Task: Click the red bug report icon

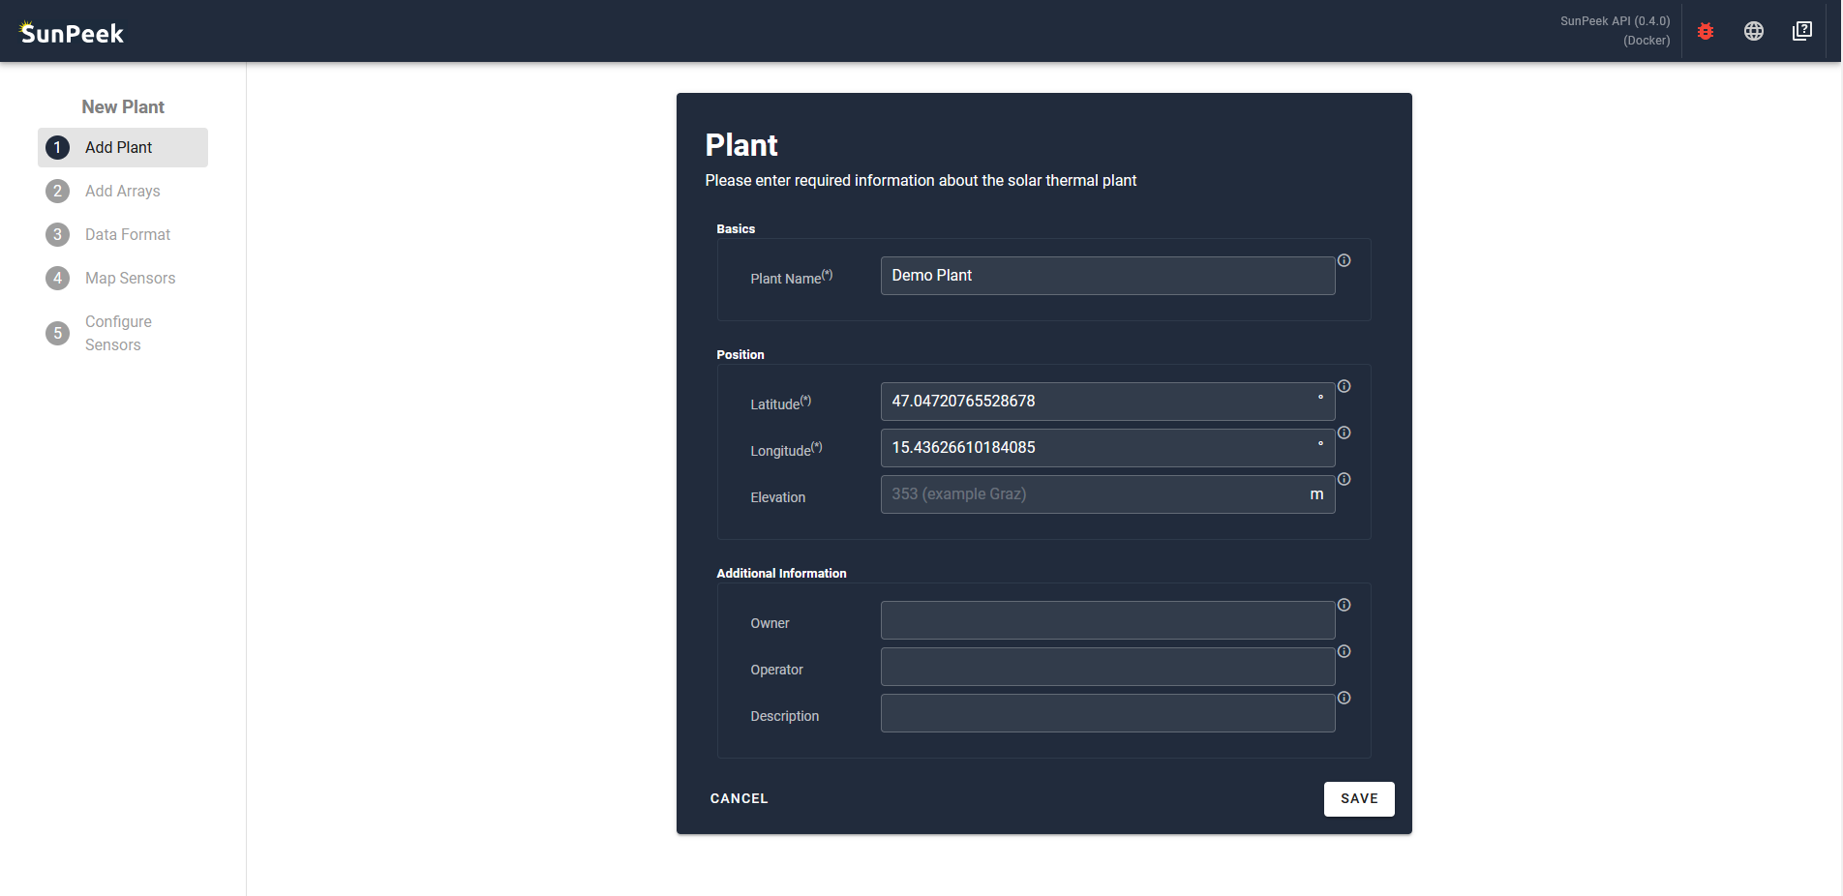Action: tap(1706, 31)
